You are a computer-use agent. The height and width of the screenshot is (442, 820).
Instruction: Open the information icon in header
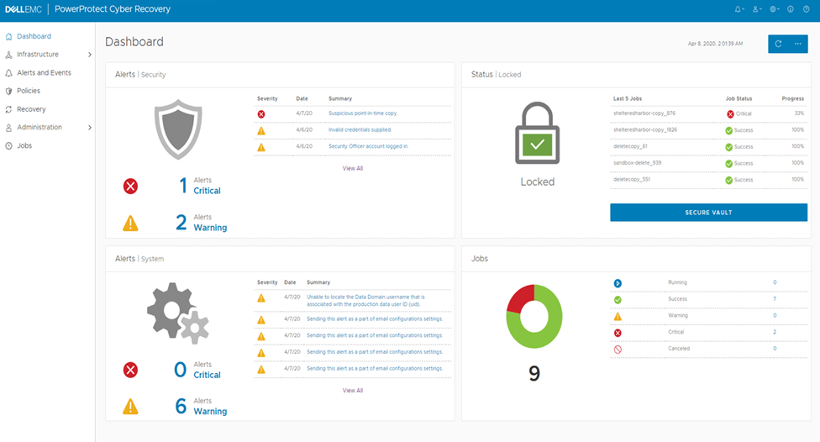pyautogui.click(x=790, y=9)
